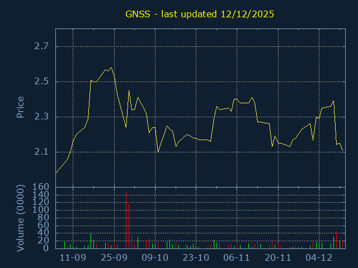Click the GNSS chart title text

pyautogui.click(x=199, y=14)
